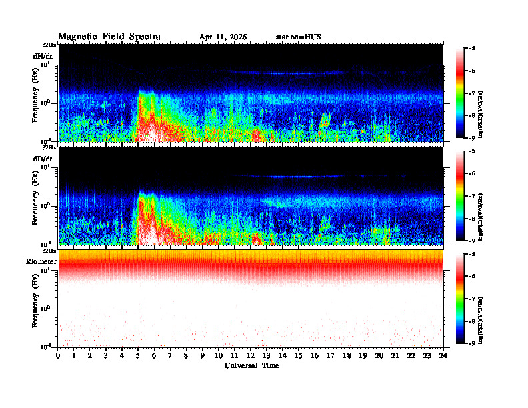Click the "Universal Time" axis title
This screenshot has height=408, width=528.
(251, 365)
